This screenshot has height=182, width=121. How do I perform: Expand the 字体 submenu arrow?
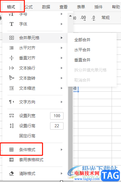(62, 24)
